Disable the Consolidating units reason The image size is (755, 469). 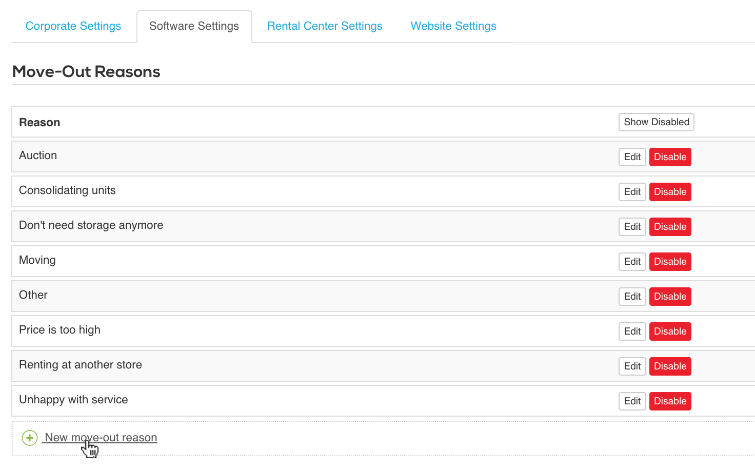[x=670, y=192]
